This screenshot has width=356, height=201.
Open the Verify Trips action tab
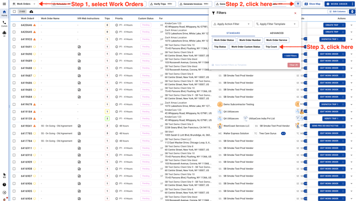point(163,4)
